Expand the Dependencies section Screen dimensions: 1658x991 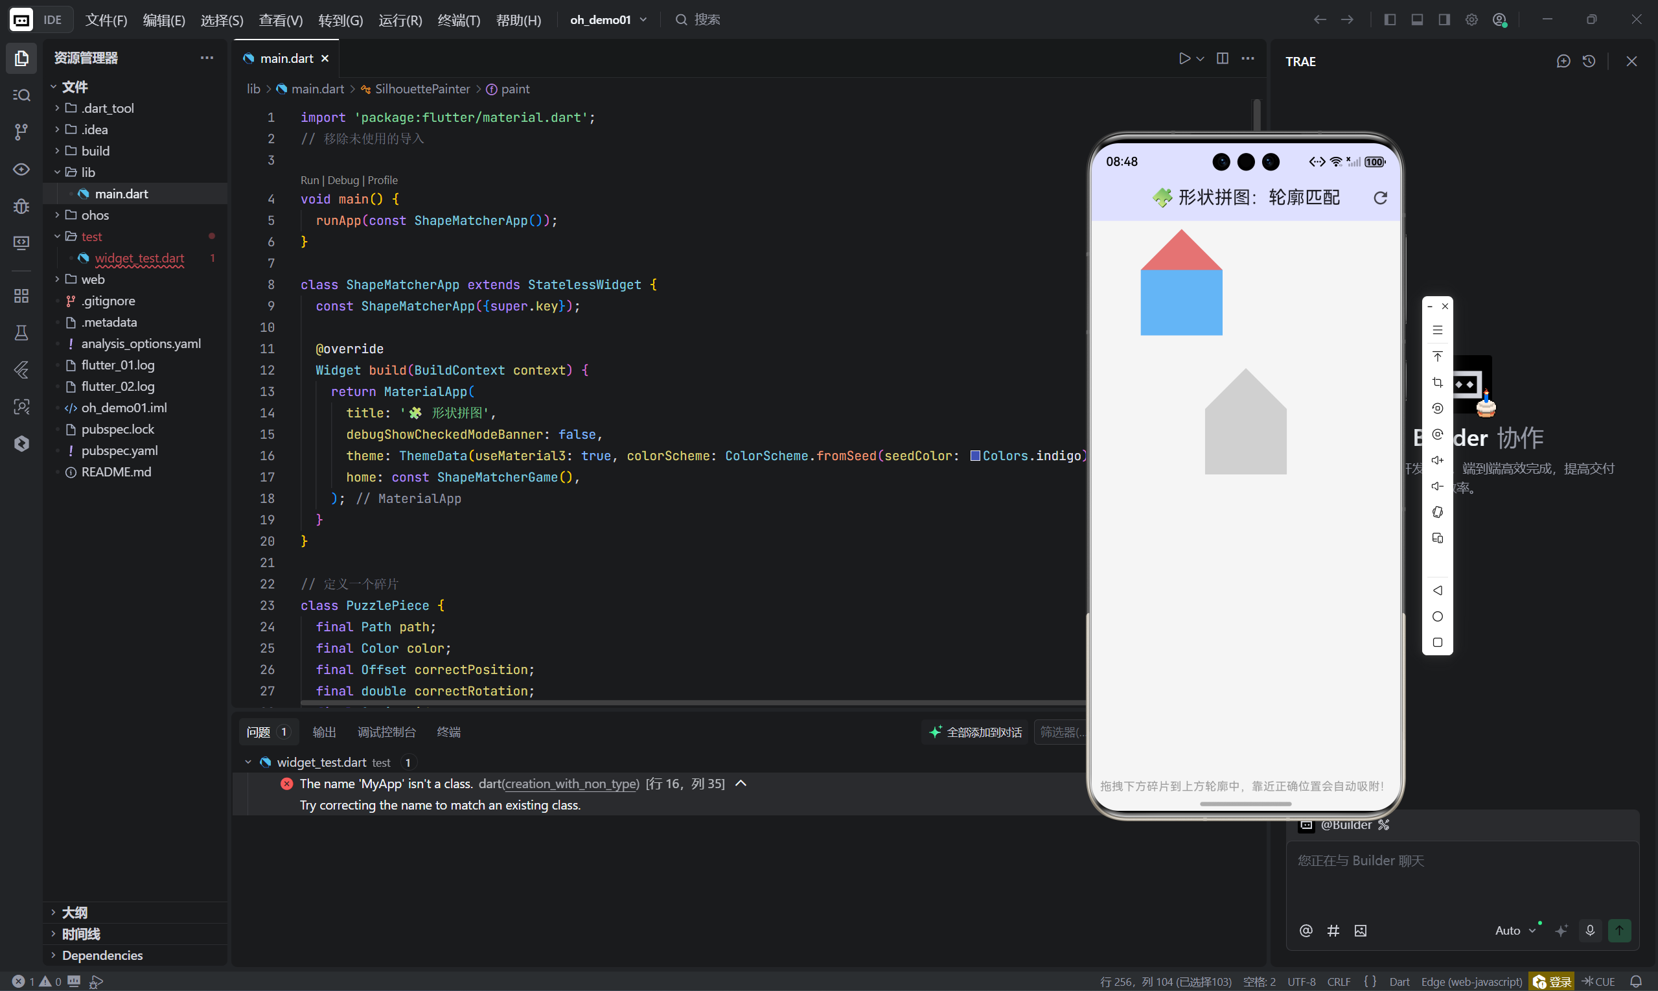click(102, 955)
